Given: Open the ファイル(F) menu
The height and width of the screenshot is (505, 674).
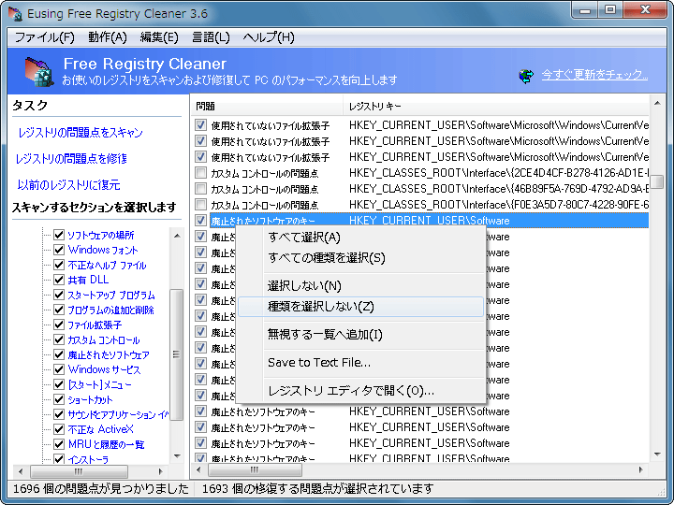Looking at the screenshot, I should [45, 37].
